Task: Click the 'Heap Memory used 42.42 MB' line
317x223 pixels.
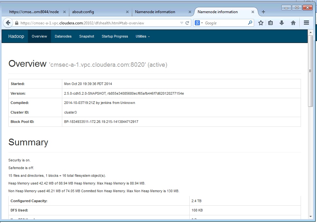Action: click(x=77, y=183)
